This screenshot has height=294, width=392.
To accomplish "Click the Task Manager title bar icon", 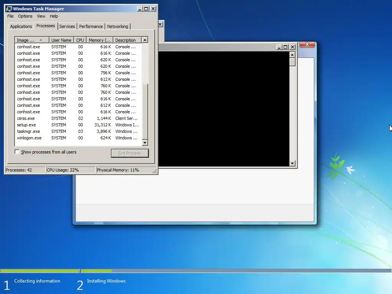I will [x=9, y=9].
